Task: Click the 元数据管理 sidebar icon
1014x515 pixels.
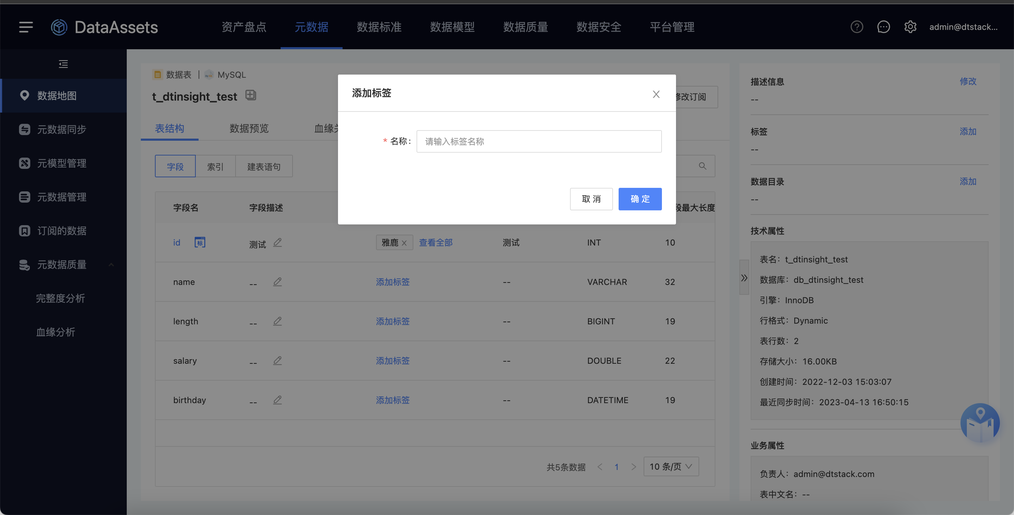Action: coord(24,197)
